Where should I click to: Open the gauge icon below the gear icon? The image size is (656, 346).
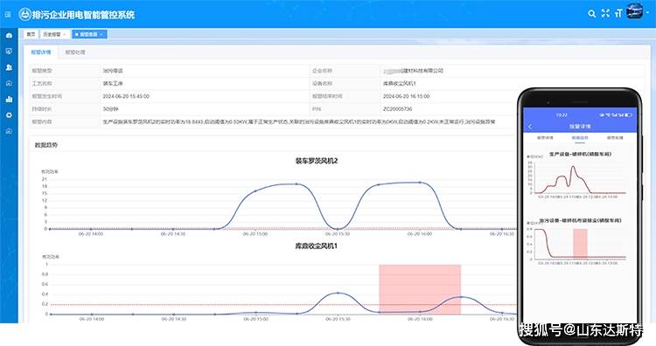[x=9, y=131]
